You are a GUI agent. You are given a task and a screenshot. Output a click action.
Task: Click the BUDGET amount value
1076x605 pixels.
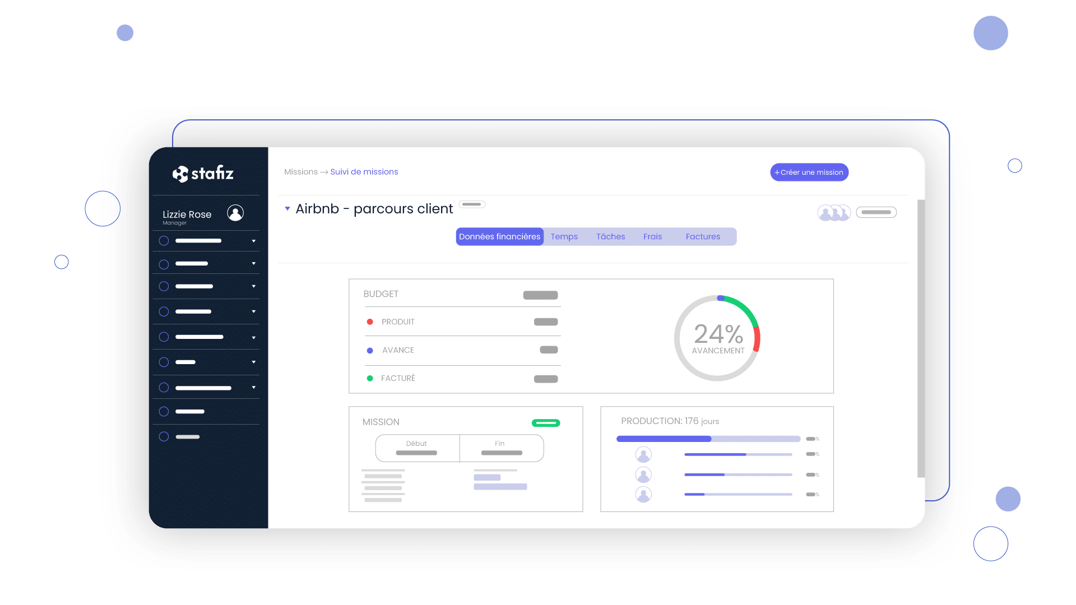click(541, 295)
